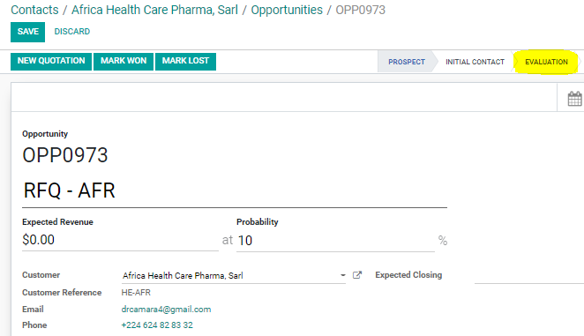Open the drcamara4@gmail.com email link
This screenshot has height=336, width=584.
tap(166, 310)
